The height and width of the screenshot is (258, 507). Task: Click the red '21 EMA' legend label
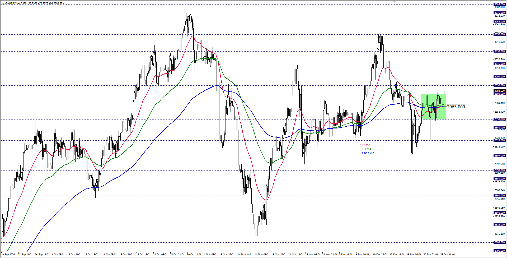365,145
